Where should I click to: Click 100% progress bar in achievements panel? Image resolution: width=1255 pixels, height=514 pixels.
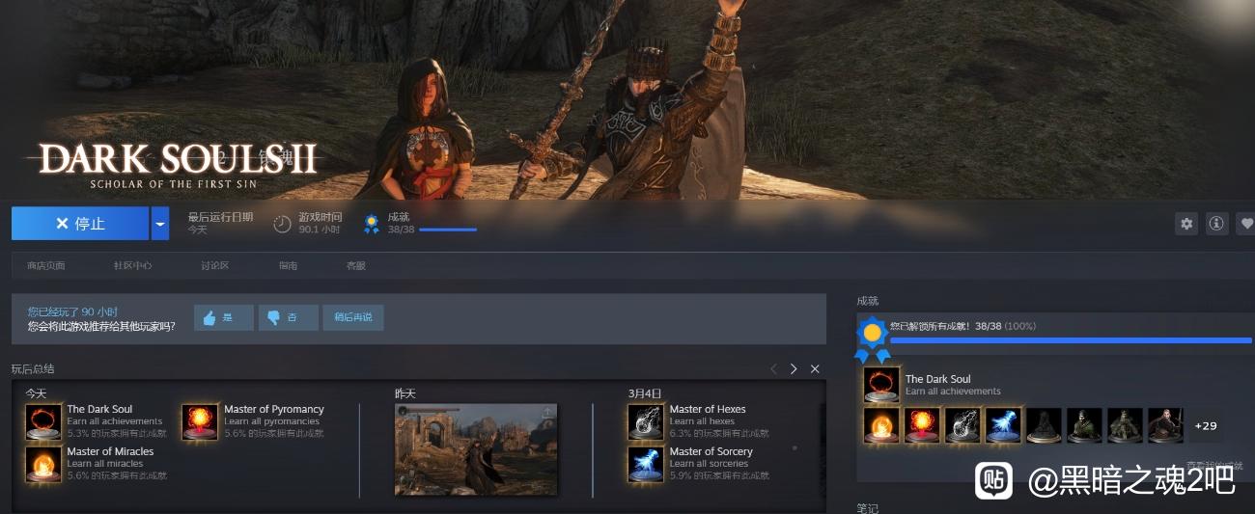coord(1071,340)
